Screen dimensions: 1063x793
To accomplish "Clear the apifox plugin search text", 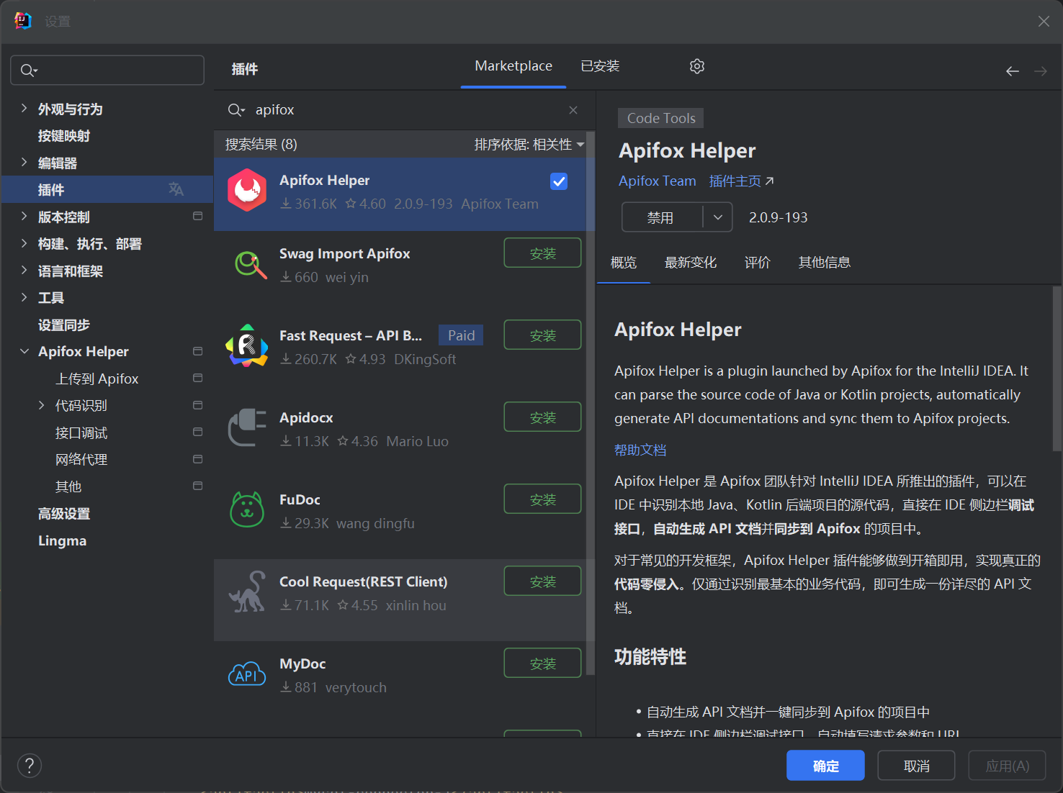I will click(x=573, y=110).
